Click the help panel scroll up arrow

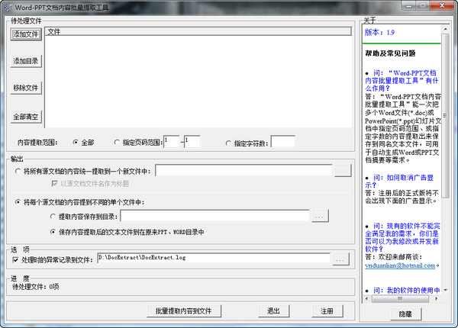[x=446, y=29]
